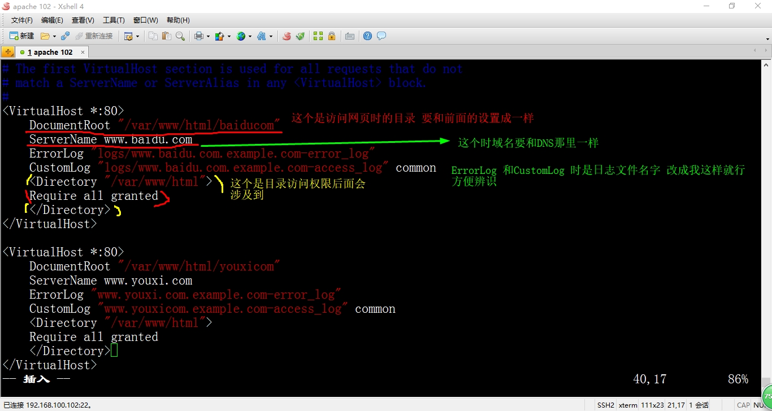Screen dimensions: 772x411
Task: Open the session properties icon
Action: point(128,36)
